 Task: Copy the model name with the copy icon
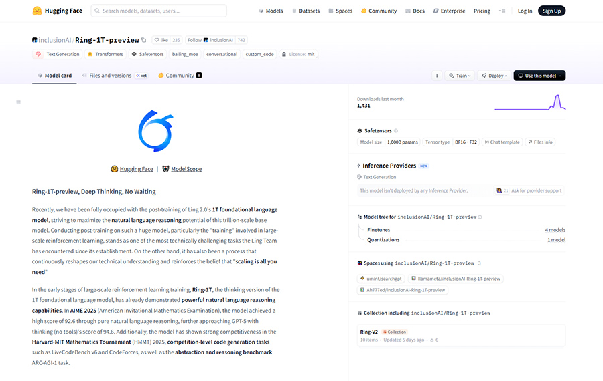point(143,40)
